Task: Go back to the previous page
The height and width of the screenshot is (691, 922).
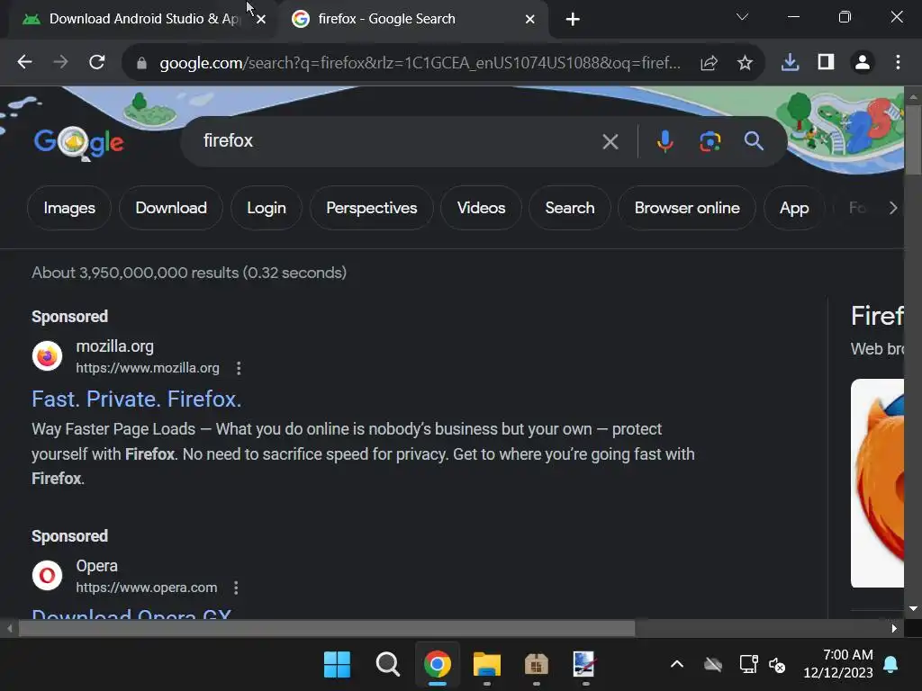Action: [x=24, y=62]
